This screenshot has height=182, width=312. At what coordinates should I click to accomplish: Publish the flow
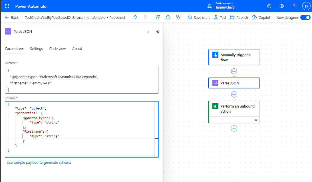click(239, 17)
